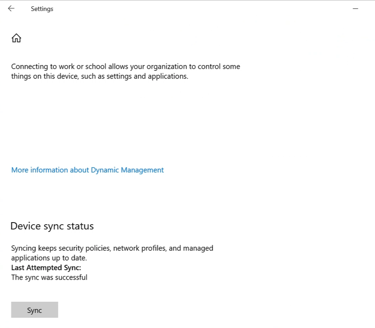Click the "Connecting to work or school" line
The height and width of the screenshot is (328, 375).
125,67
